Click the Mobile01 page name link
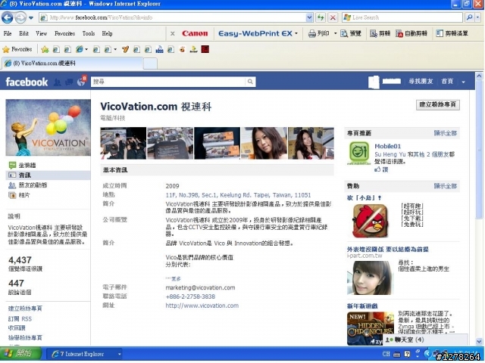485x363 pixels. [387, 146]
